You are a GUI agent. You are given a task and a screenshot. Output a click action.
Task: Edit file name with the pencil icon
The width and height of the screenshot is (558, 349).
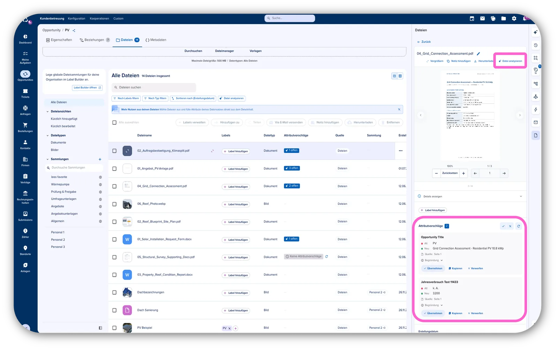(x=478, y=54)
